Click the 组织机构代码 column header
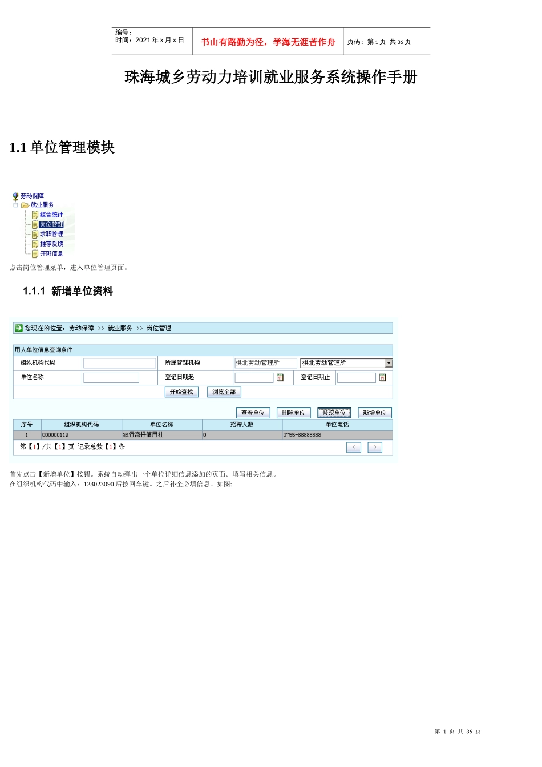The image size is (542, 767). coord(82,425)
